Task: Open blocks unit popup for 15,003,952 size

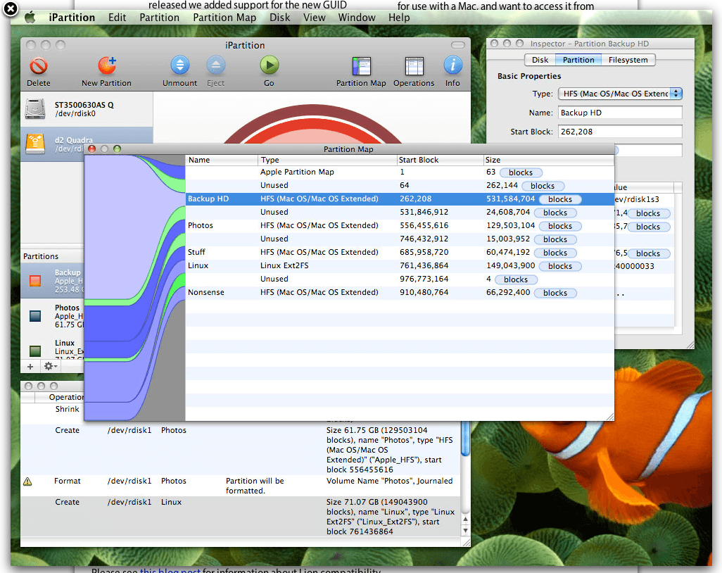Action: click(555, 239)
